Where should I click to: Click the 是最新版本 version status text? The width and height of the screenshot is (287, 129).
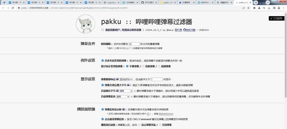[204, 30]
